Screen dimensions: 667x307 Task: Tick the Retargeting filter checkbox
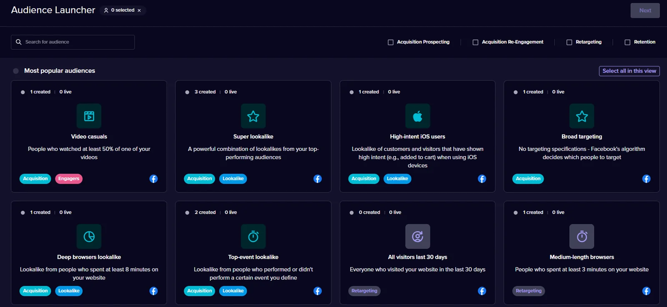[x=569, y=42]
